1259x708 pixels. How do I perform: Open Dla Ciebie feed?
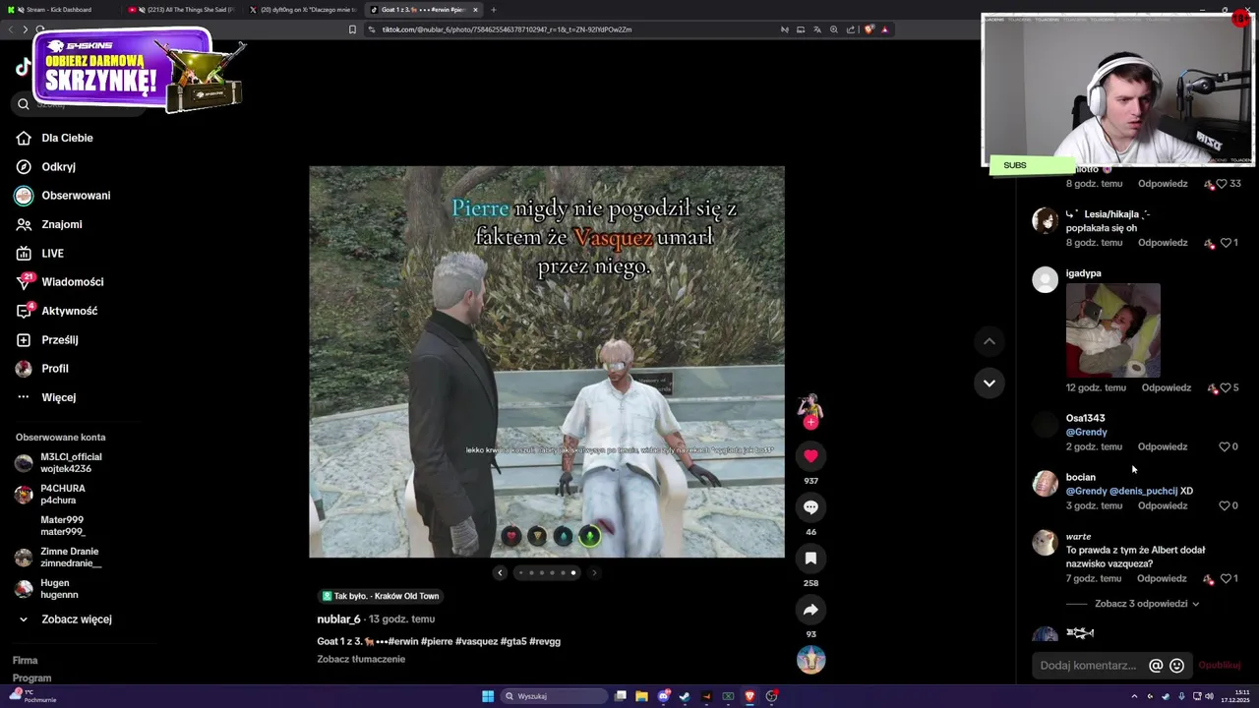point(54,138)
